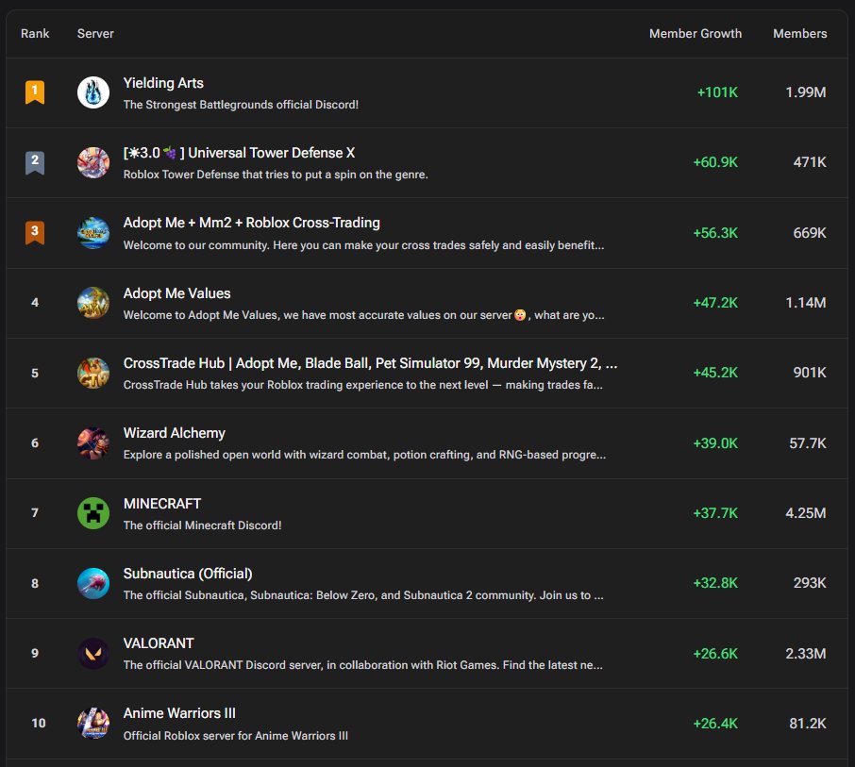This screenshot has height=767, width=855.
Task: Open the Anime Warriors III title
Action: (179, 713)
